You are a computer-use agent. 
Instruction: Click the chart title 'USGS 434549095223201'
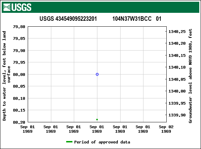(x=68, y=19)
